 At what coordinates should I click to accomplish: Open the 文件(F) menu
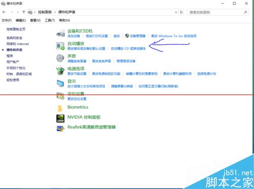coord(7,20)
